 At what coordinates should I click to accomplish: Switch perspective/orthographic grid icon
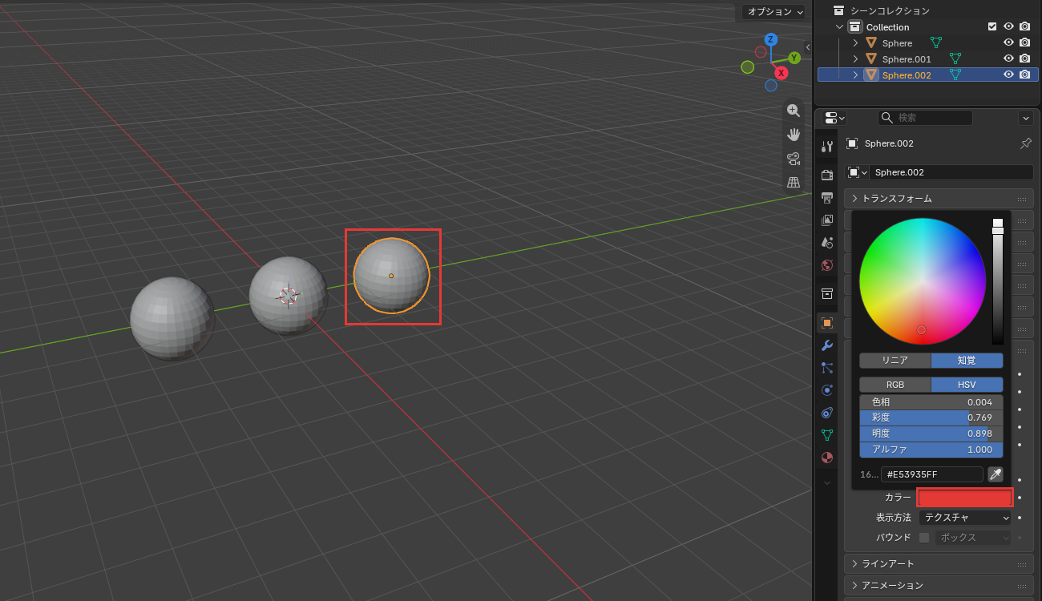(794, 182)
